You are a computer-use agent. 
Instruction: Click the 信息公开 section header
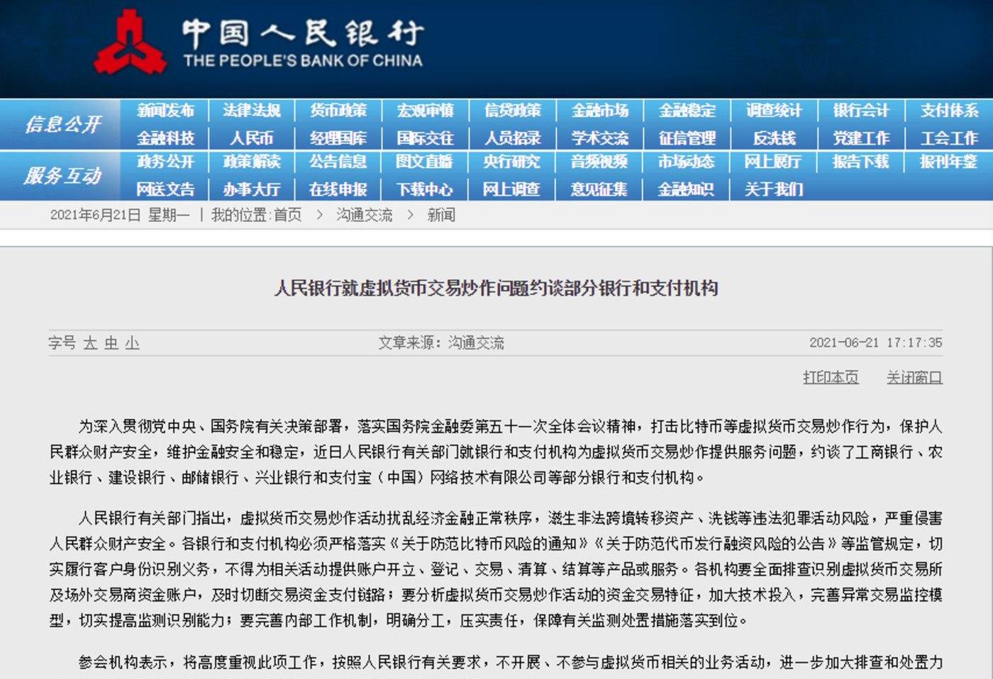tap(63, 125)
